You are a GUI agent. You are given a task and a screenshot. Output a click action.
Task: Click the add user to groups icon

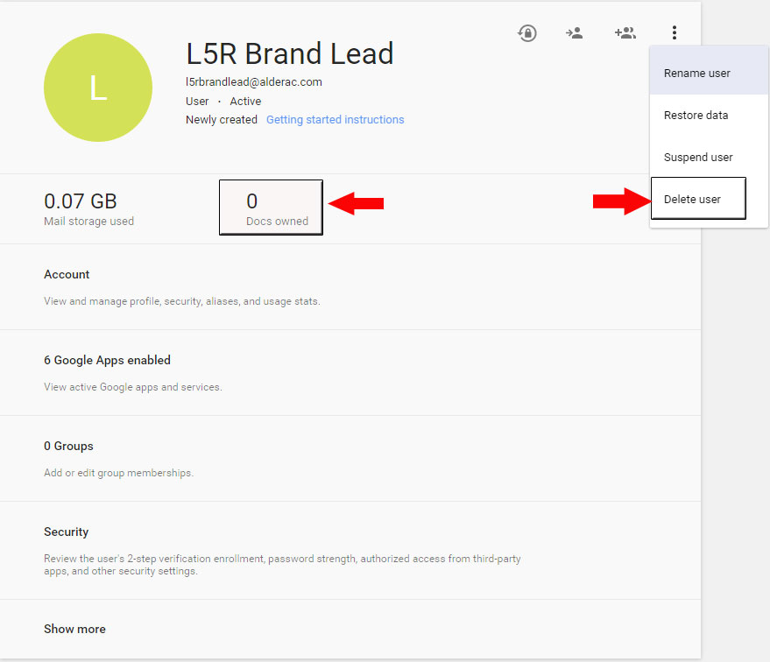coord(625,33)
